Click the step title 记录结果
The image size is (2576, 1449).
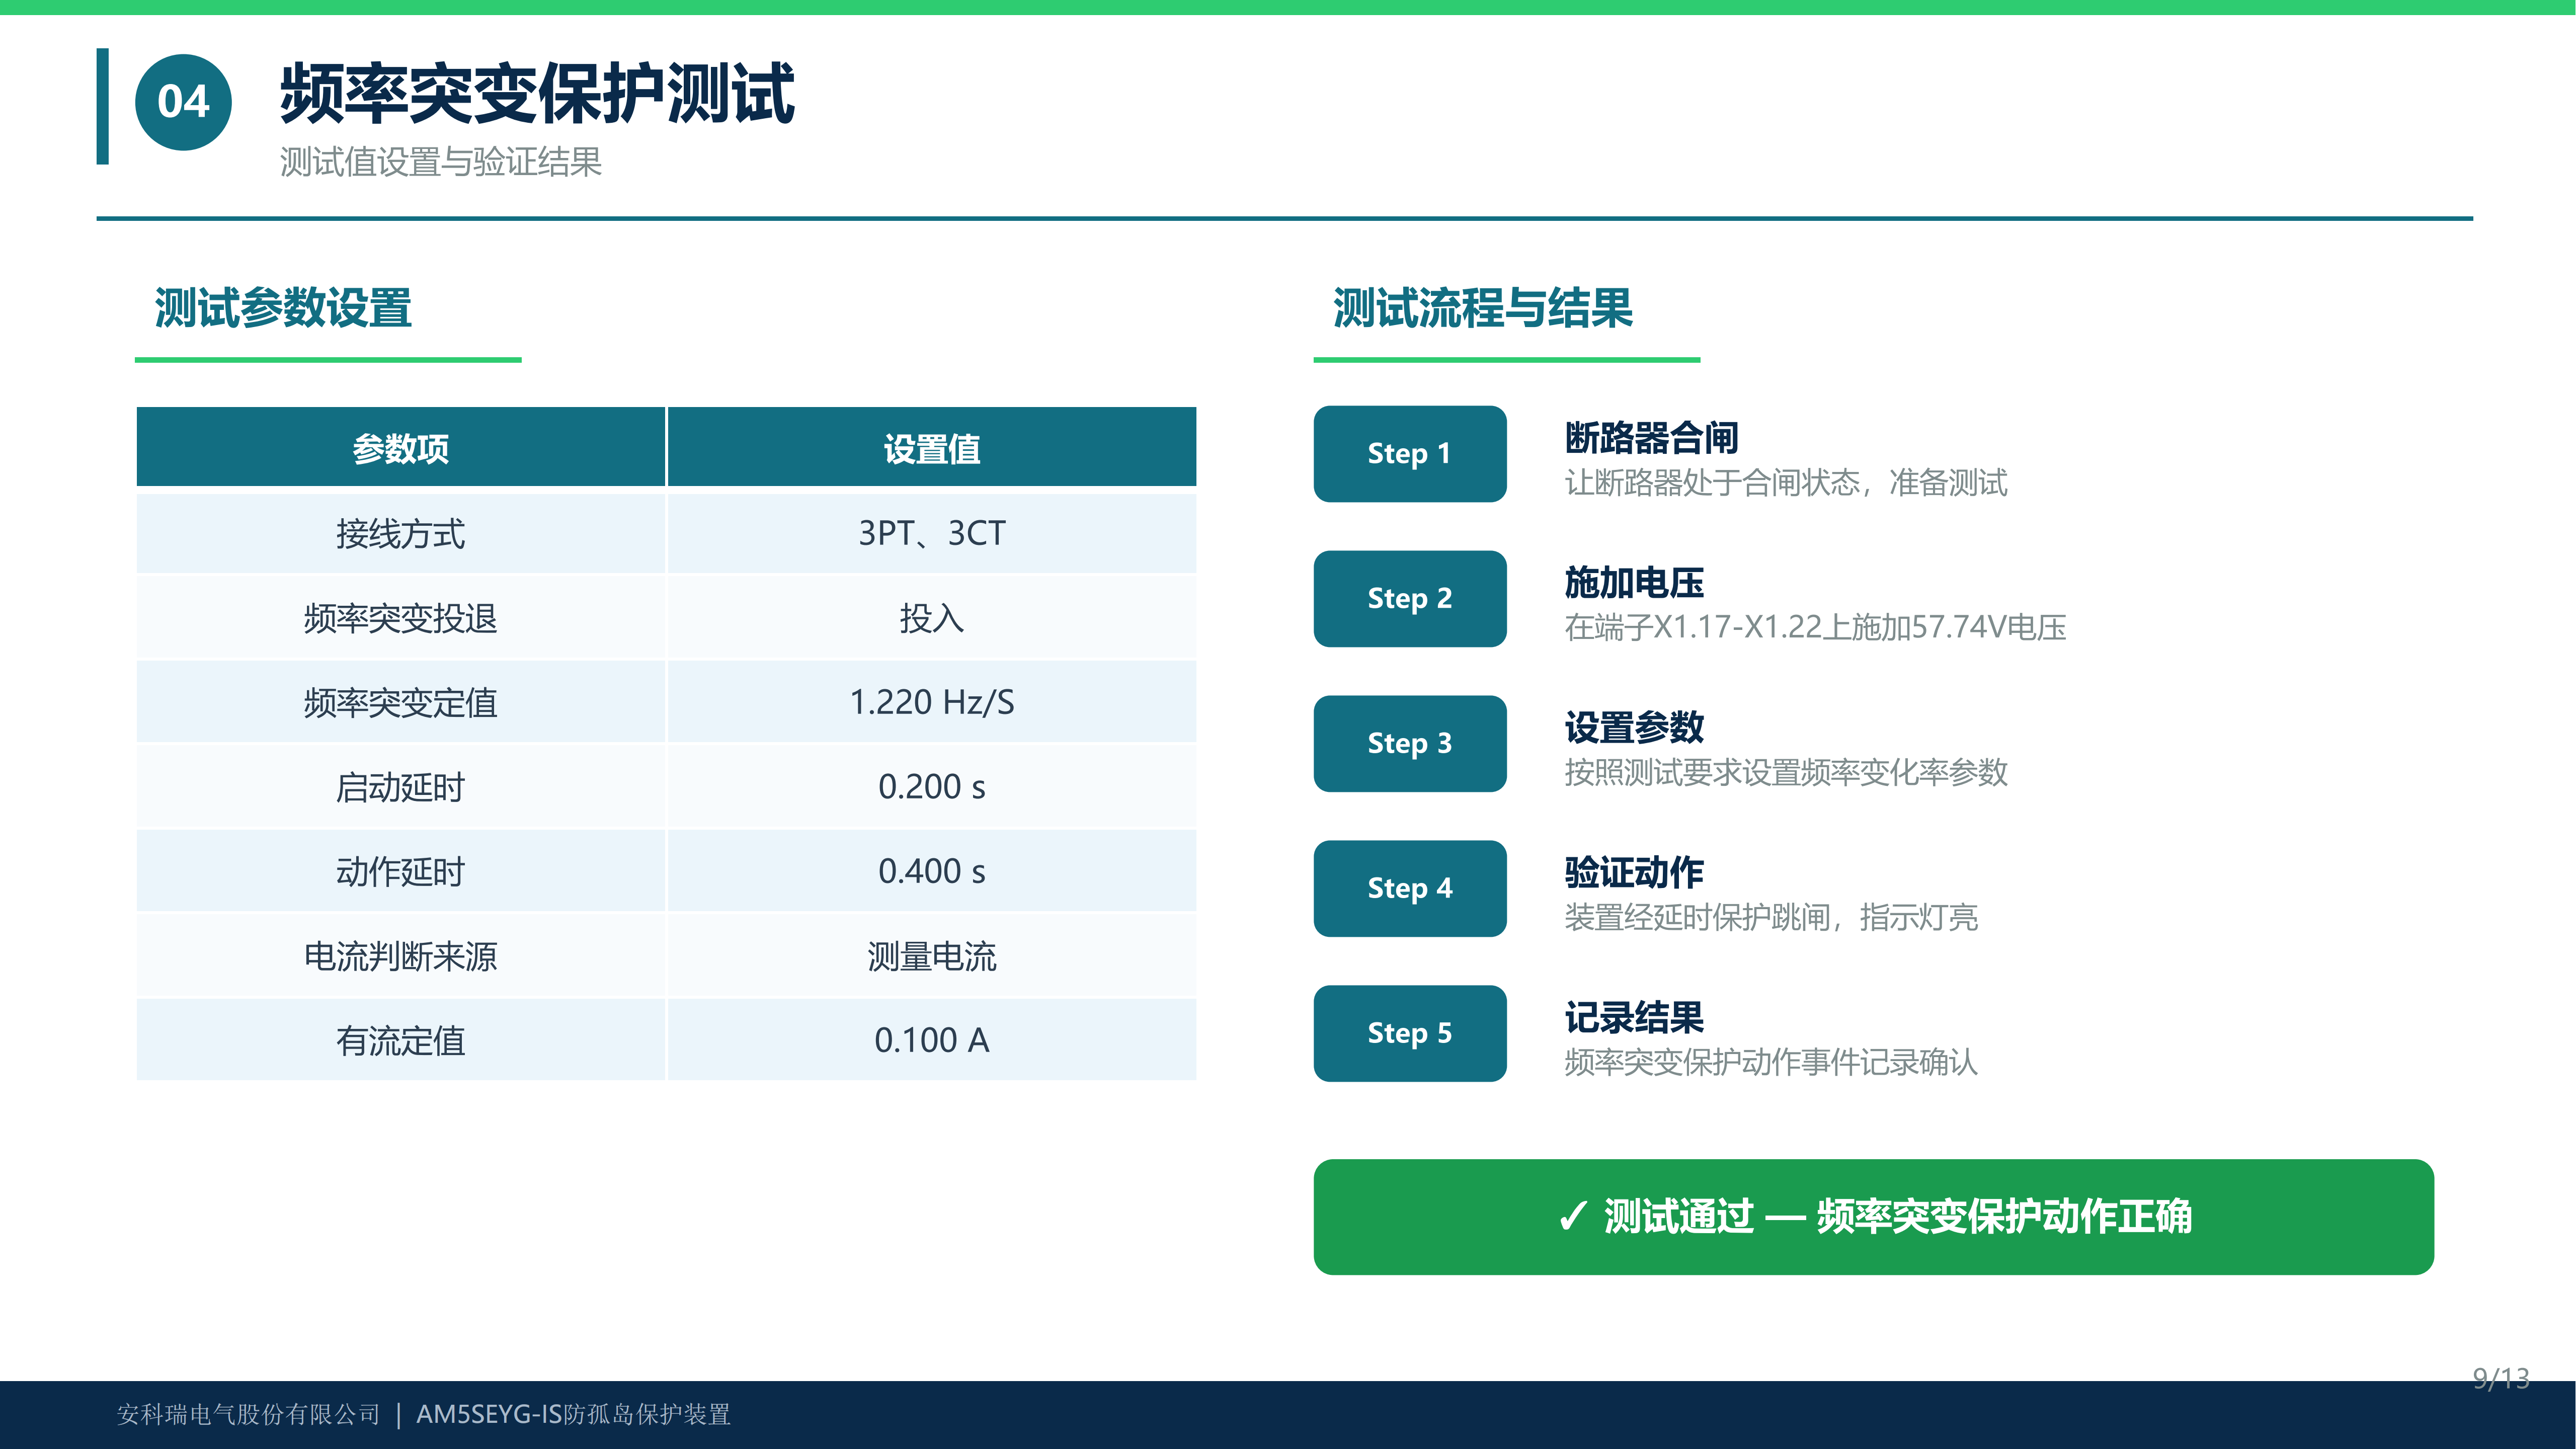point(1634,1017)
